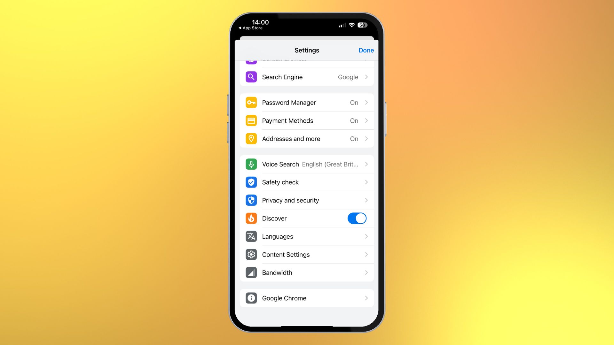Screen dimensions: 614x345
Task: Expand the Google Chrome info section
Action: 307,298
